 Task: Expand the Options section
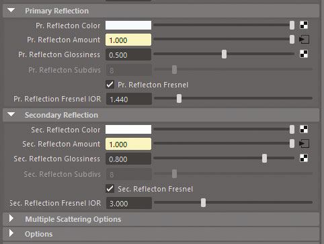coord(11,233)
